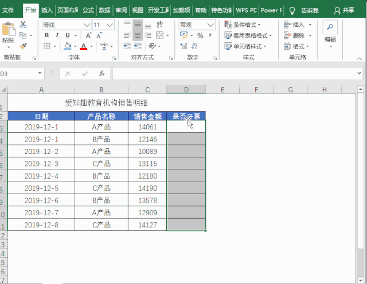Click the text orientation icon
This screenshot has height=284, width=367.
[x=152, y=46]
